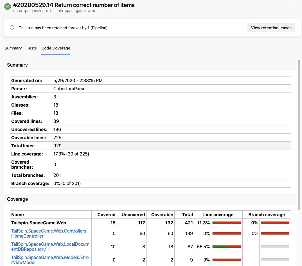Open the Models.ErrorViewModel class link
302x266 pixels.
tap(50, 260)
